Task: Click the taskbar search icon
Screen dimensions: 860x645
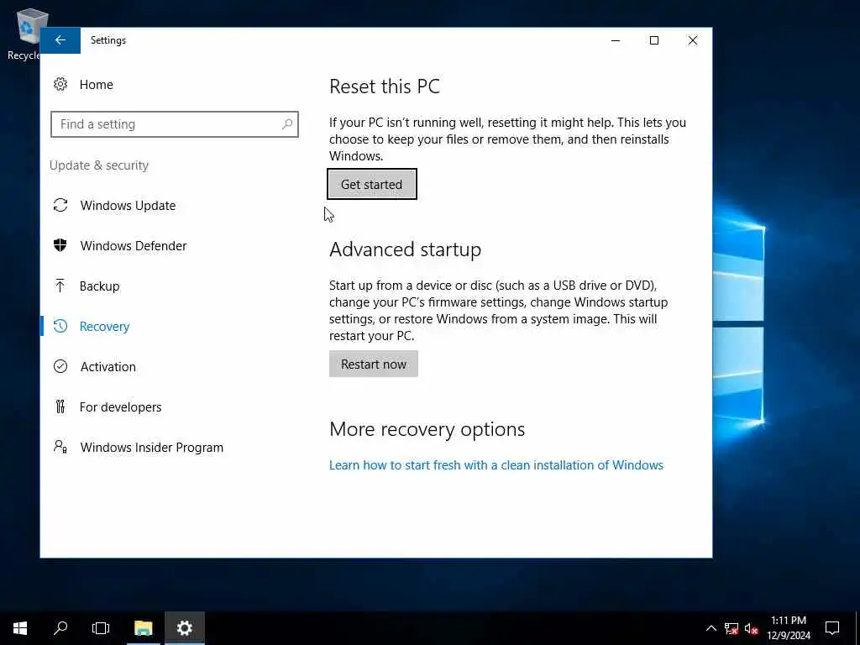Action: (x=60, y=628)
